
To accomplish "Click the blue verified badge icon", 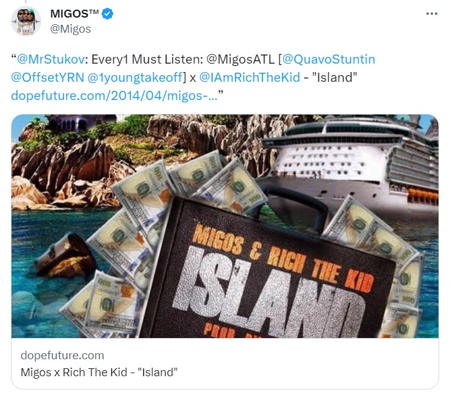I will [x=107, y=13].
